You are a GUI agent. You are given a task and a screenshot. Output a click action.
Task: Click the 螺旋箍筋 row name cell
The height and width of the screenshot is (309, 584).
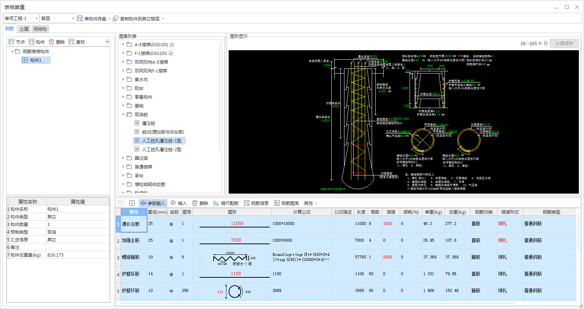(134, 257)
